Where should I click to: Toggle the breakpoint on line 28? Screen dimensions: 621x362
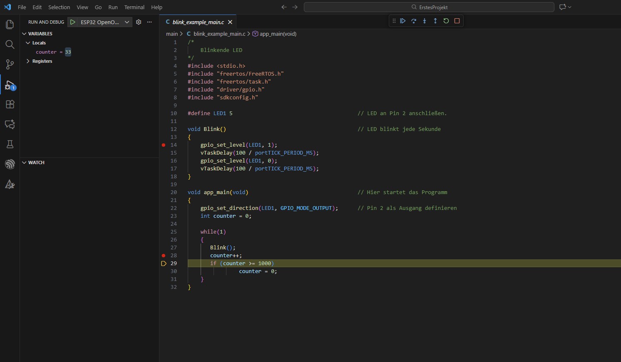click(164, 256)
